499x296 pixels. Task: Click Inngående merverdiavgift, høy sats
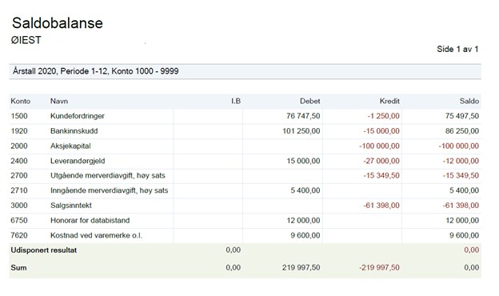tap(109, 190)
